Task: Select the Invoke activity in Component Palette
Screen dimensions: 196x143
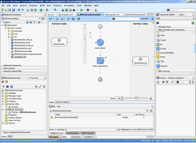Action: (x=163, y=49)
